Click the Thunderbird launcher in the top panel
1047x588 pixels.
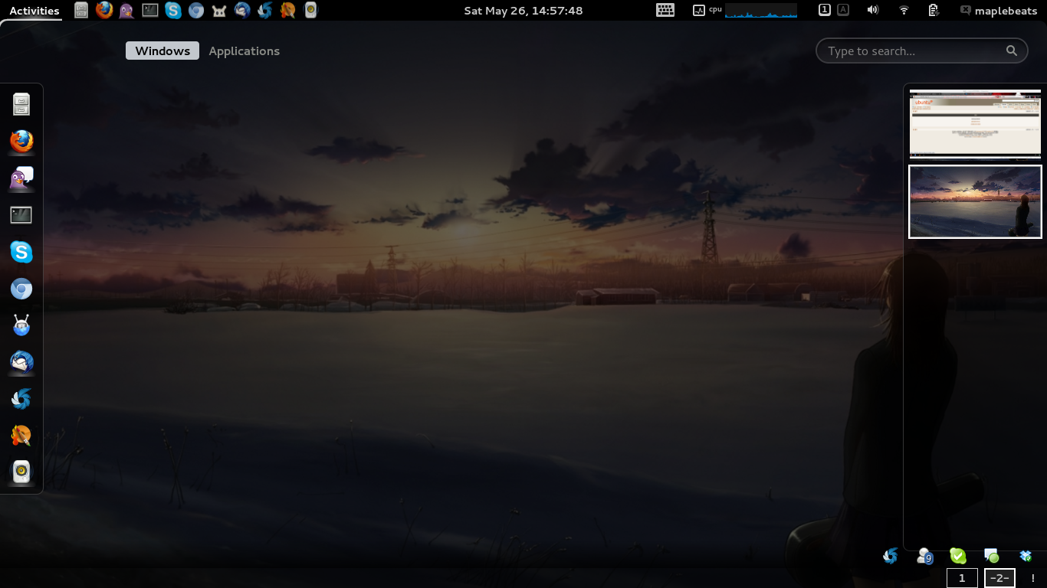(242, 10)
